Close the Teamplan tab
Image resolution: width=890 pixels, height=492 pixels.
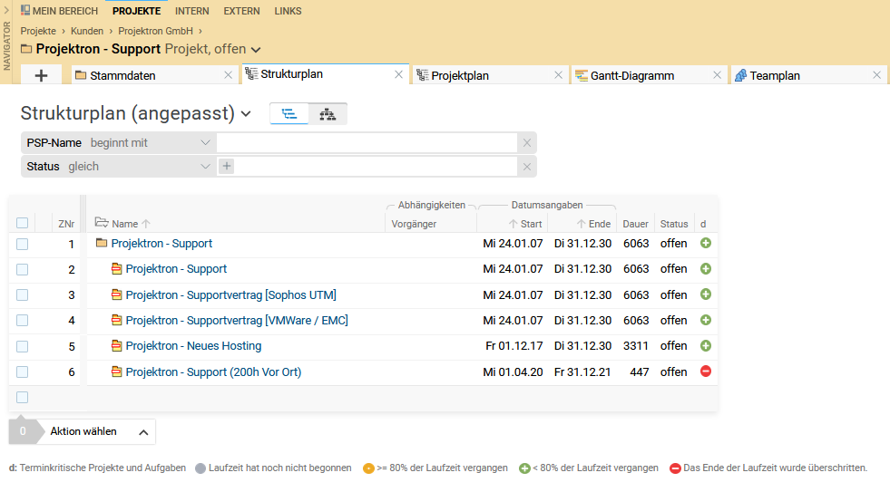[x=876, y=75]
